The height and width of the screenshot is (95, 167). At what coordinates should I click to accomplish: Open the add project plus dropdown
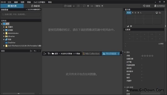[x=35, y=51]
